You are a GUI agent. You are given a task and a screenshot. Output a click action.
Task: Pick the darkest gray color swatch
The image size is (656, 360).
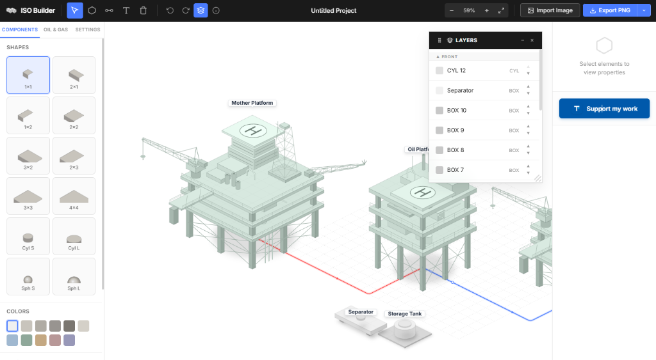pos(69,325)
